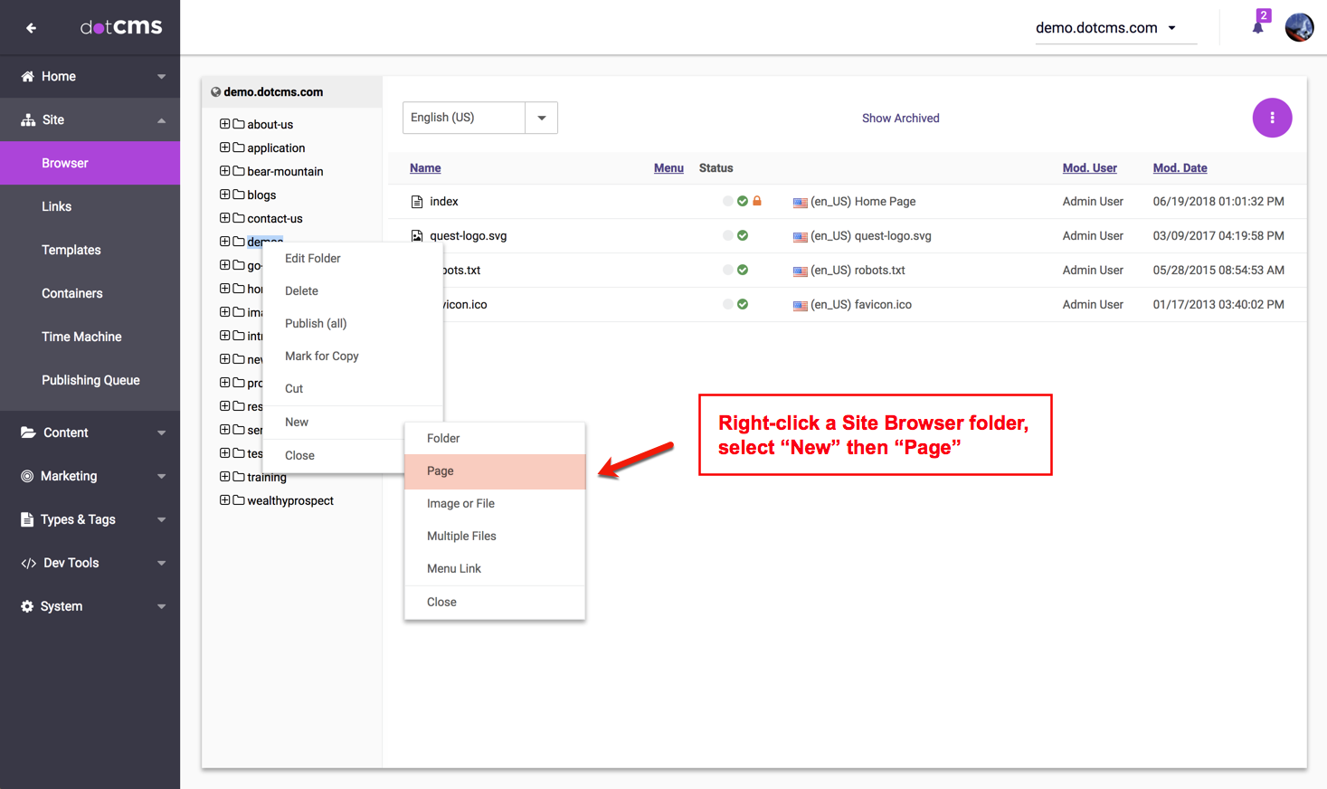Click the notification bell icon
The width and height of the screenshot is (1327, 789).
coord(1257,27)
